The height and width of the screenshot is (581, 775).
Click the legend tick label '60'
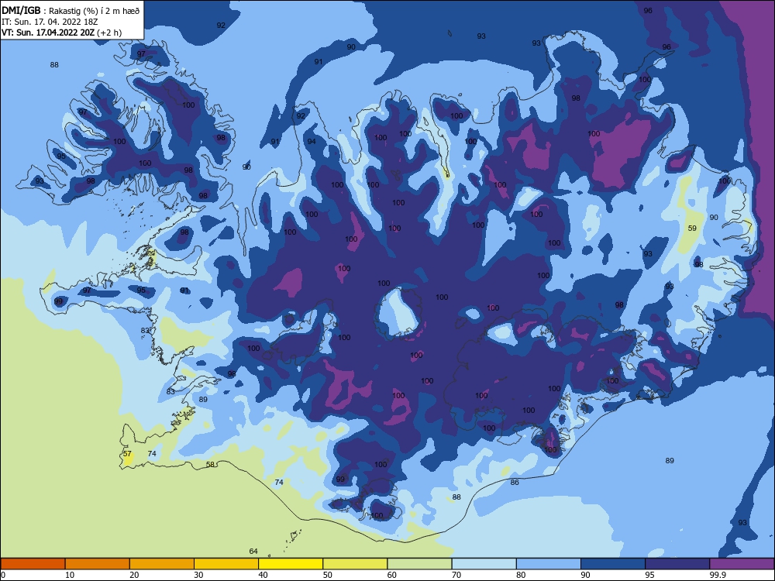[392, 575]
